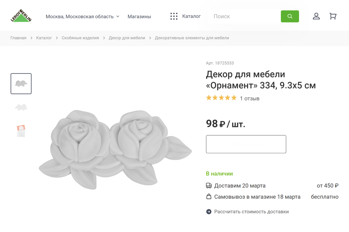Open Декоративные элементы для мебели breadcrumb
Image resolution: width=349 pixels, height=232 pixels.
point(192,38)
